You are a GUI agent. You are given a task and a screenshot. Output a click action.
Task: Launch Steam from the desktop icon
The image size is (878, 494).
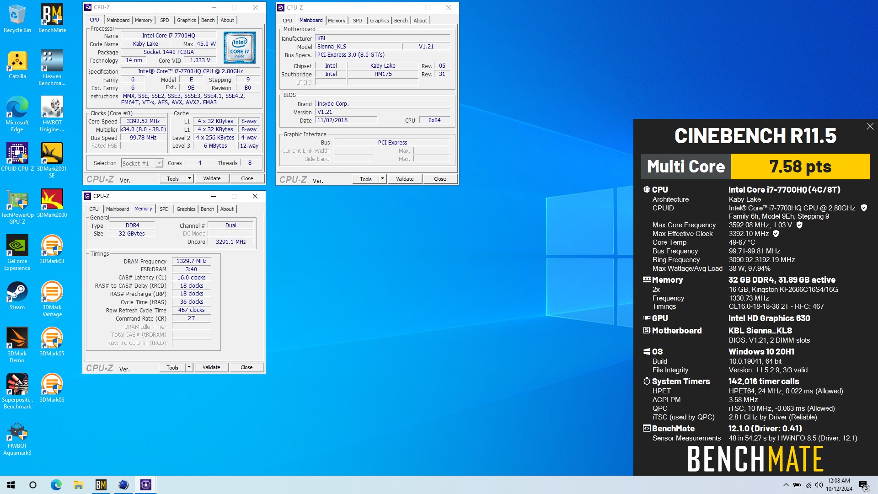point(17,295)
